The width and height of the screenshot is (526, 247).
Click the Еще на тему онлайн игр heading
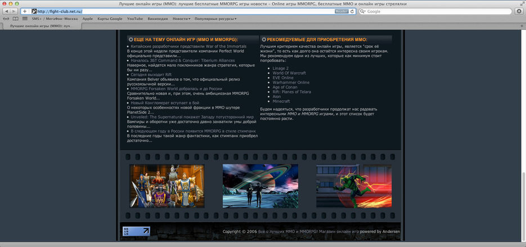coord(186,39)
